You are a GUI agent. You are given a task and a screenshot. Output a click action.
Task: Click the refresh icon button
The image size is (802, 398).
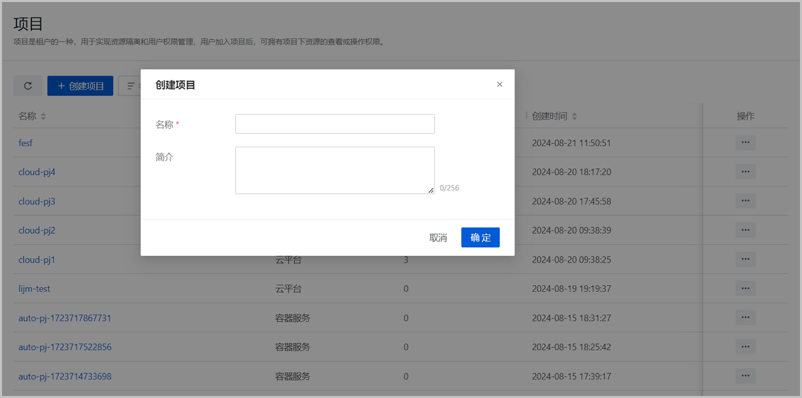click(x=28, y=86)
